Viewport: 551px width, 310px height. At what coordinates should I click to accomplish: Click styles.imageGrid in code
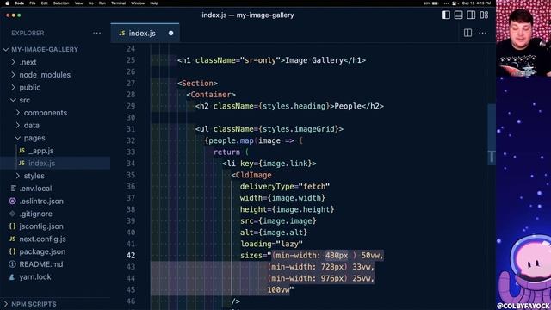point(299,129)
